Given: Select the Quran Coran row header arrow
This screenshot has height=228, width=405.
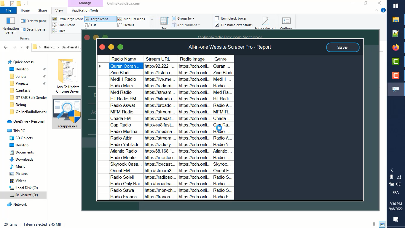Looking at the screenshot, I should point(103,66).
